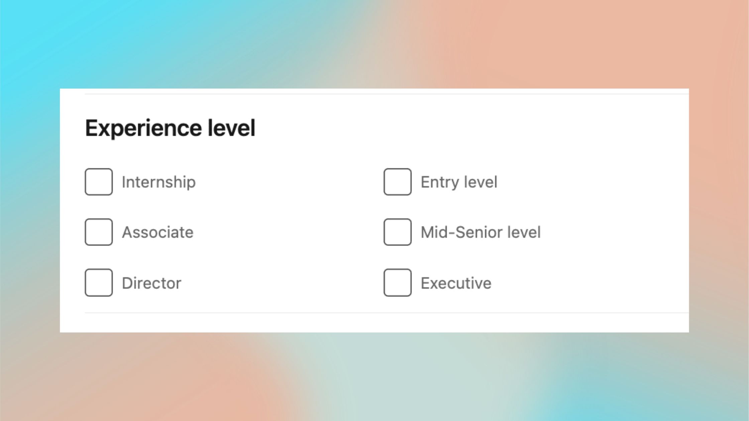Toggle the Executive experience filter
Viewport: 749px width, 421px height.
397,283
